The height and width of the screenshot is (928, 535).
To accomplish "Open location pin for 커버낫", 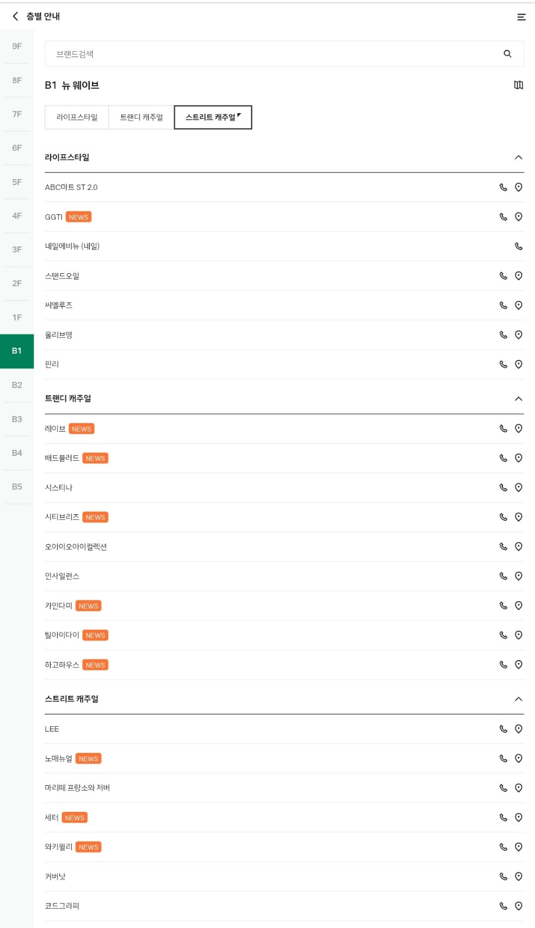I will point(518,876).
